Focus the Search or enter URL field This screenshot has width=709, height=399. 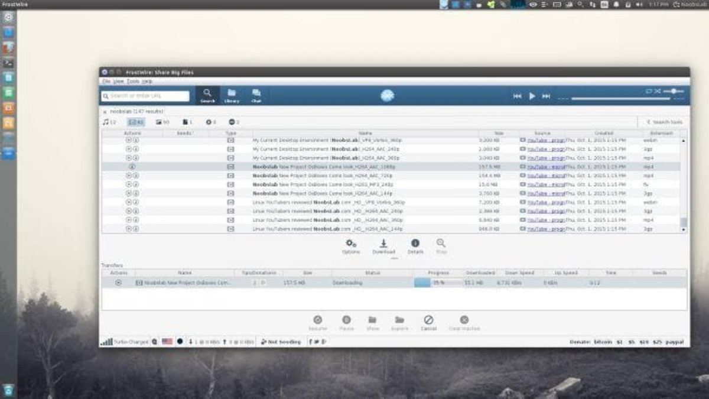coord(145,96)
